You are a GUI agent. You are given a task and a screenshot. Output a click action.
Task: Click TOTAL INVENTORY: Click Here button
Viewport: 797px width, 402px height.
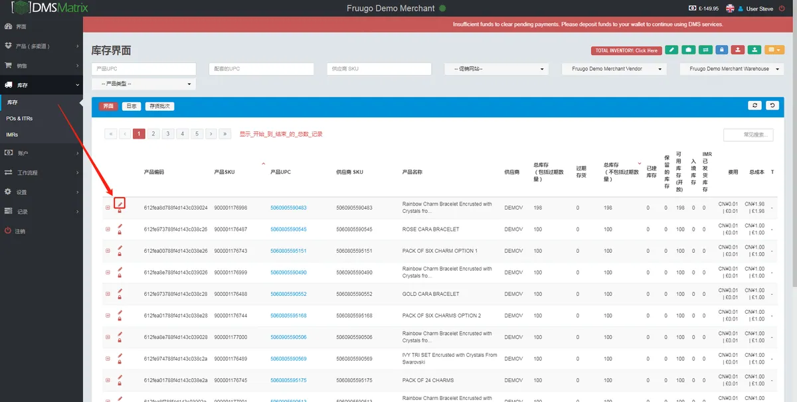tap(626, 50)
